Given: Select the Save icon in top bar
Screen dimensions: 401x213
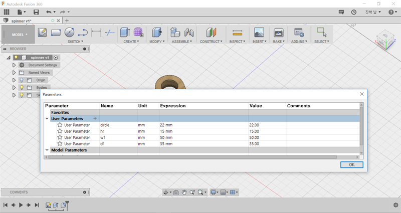Looking at the screenshot, I should 36,12.
